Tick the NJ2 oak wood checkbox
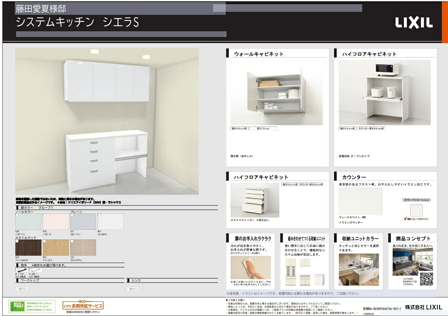This screenshot has height=316, width=448. click(x=44, y=241)
